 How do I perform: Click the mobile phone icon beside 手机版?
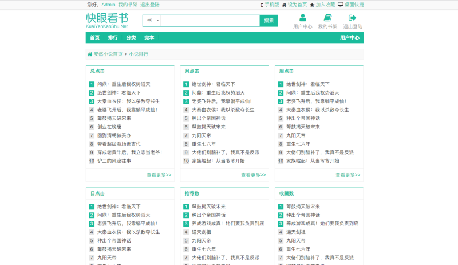click(262, 5)
